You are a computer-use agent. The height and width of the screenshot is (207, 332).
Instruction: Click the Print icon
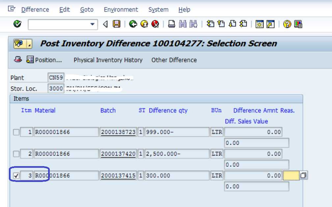click(x=172, y=24)
